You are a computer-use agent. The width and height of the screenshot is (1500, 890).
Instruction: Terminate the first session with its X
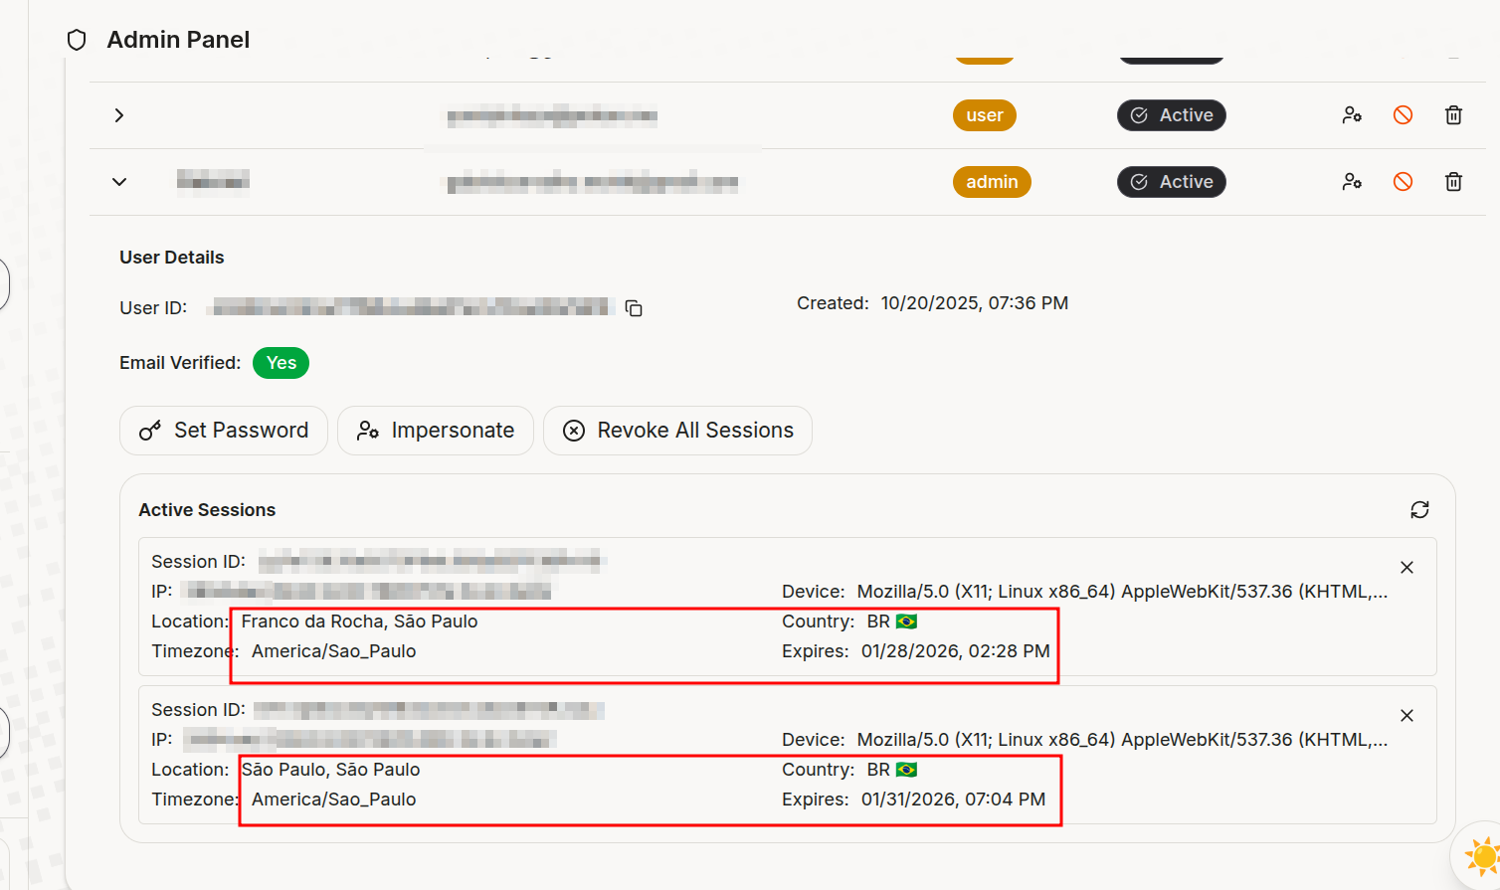pyautogui.click(x=1406, y=567)
